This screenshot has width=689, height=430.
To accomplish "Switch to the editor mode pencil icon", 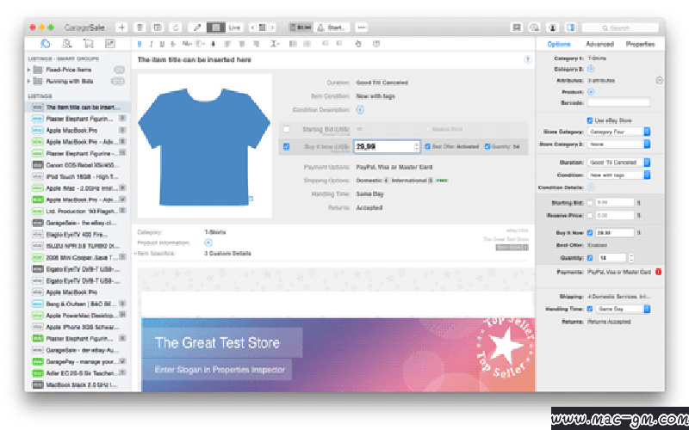I will (x=197, y=28).
